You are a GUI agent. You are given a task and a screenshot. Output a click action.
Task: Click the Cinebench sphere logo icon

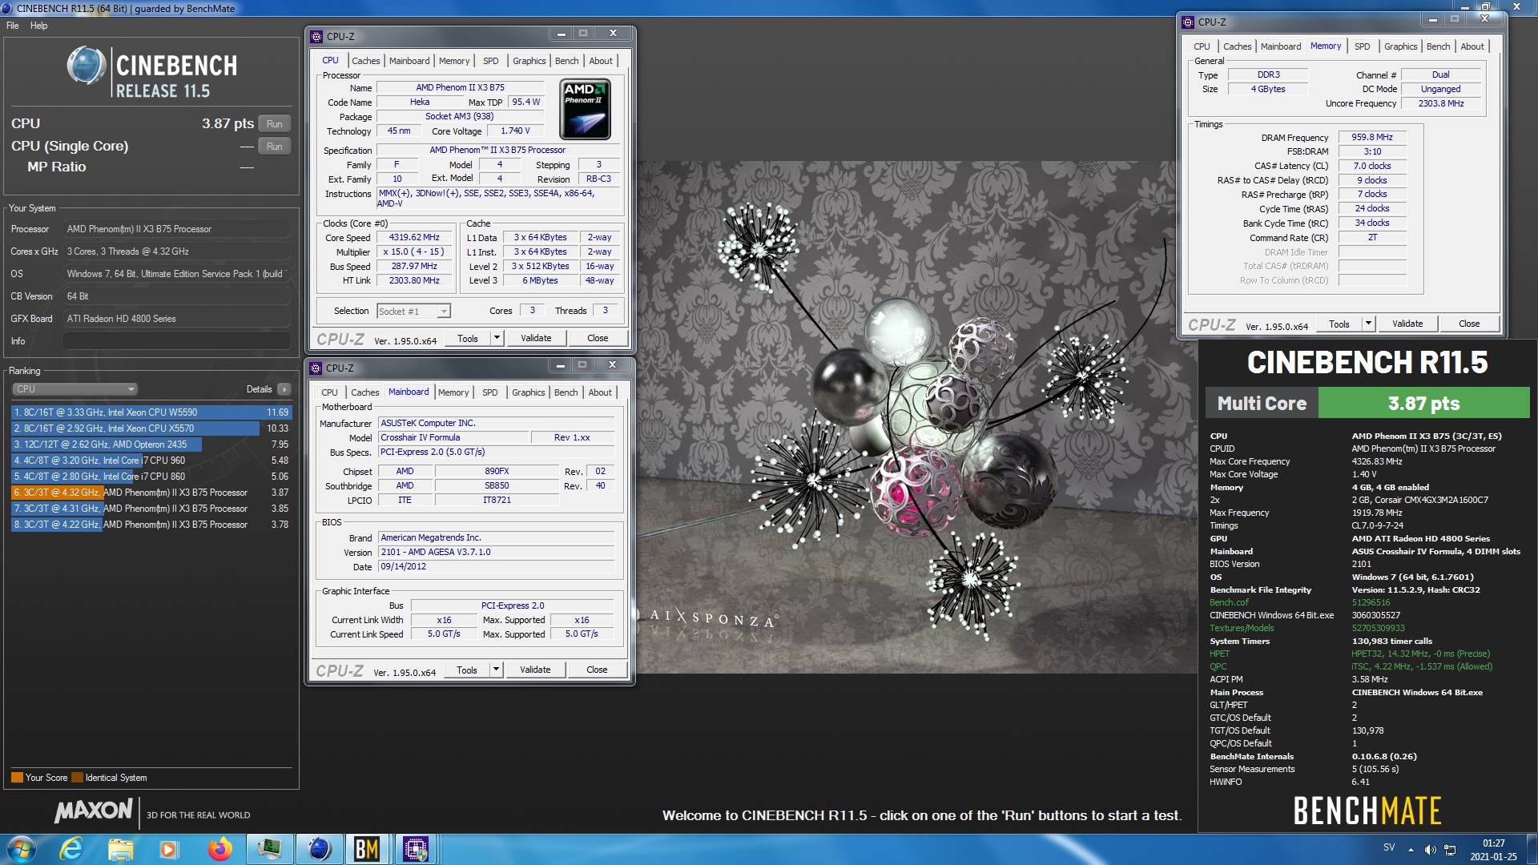pos(87,66)
